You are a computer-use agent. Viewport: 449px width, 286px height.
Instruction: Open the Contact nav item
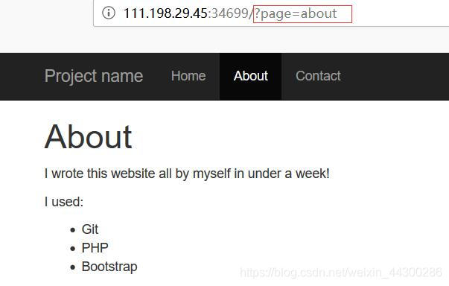coord(318,76)
